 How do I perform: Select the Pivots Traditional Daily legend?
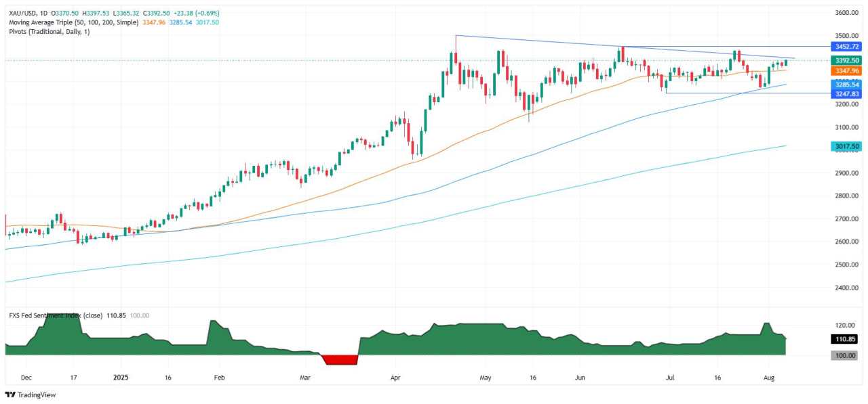[x=49, y=31]
